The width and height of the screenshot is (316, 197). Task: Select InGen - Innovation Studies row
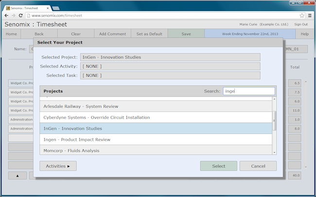(156, 129)
